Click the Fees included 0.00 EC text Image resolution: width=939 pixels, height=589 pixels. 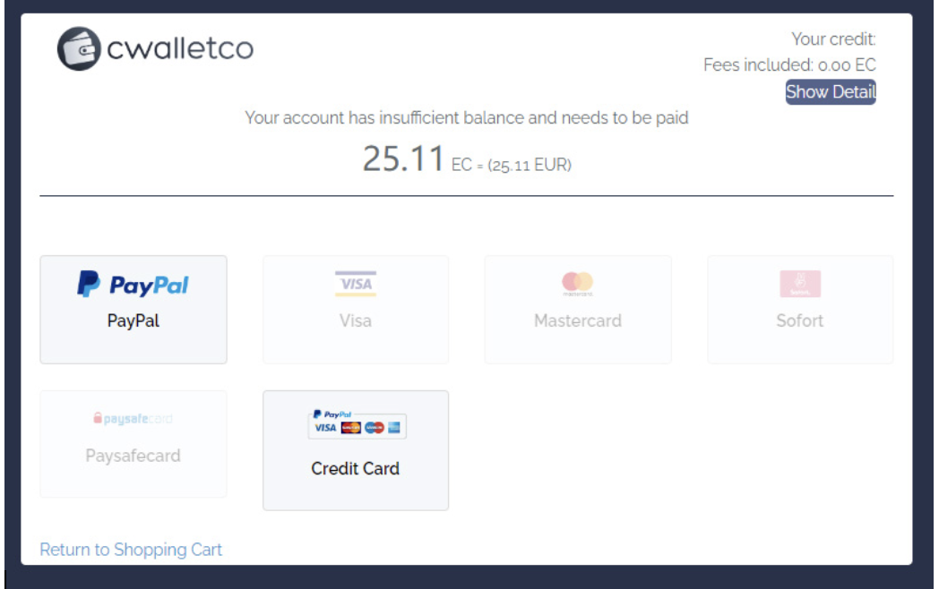[789, 64]
